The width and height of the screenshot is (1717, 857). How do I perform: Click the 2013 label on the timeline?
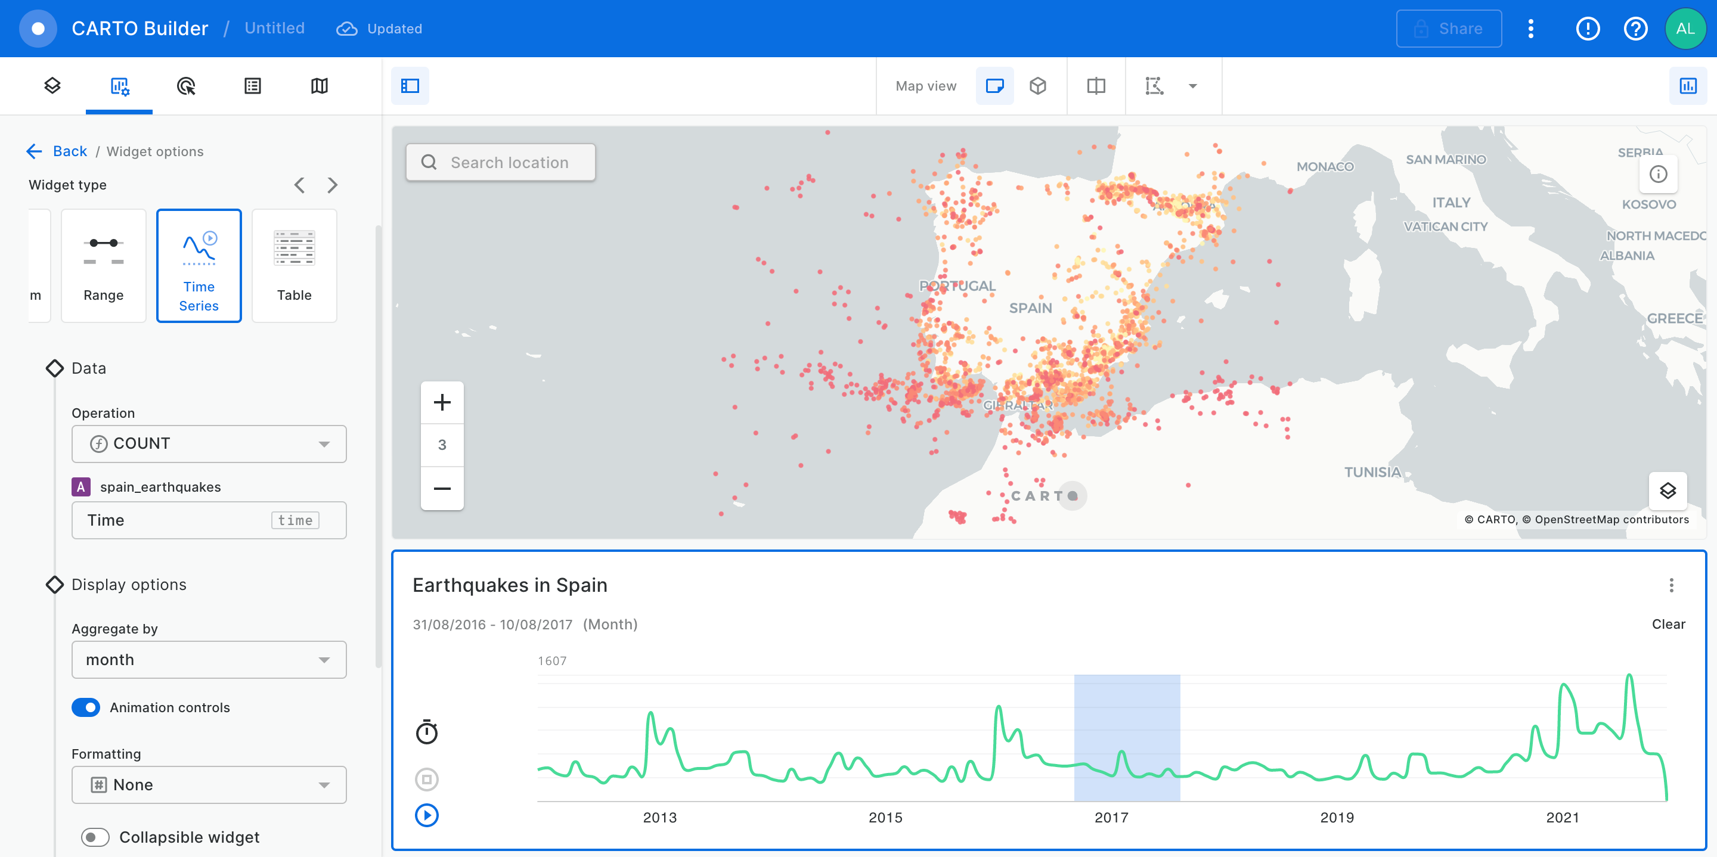click(x=659, y=817)
